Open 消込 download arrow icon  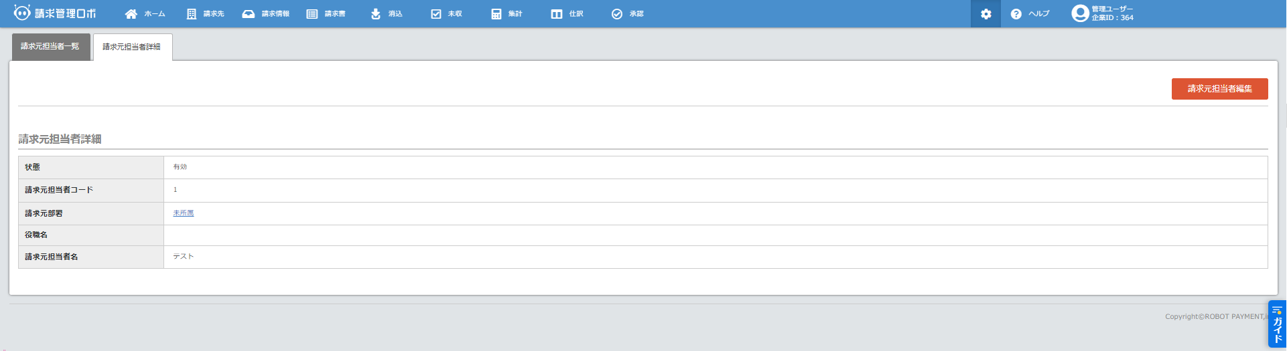click(x=376, y=14)
